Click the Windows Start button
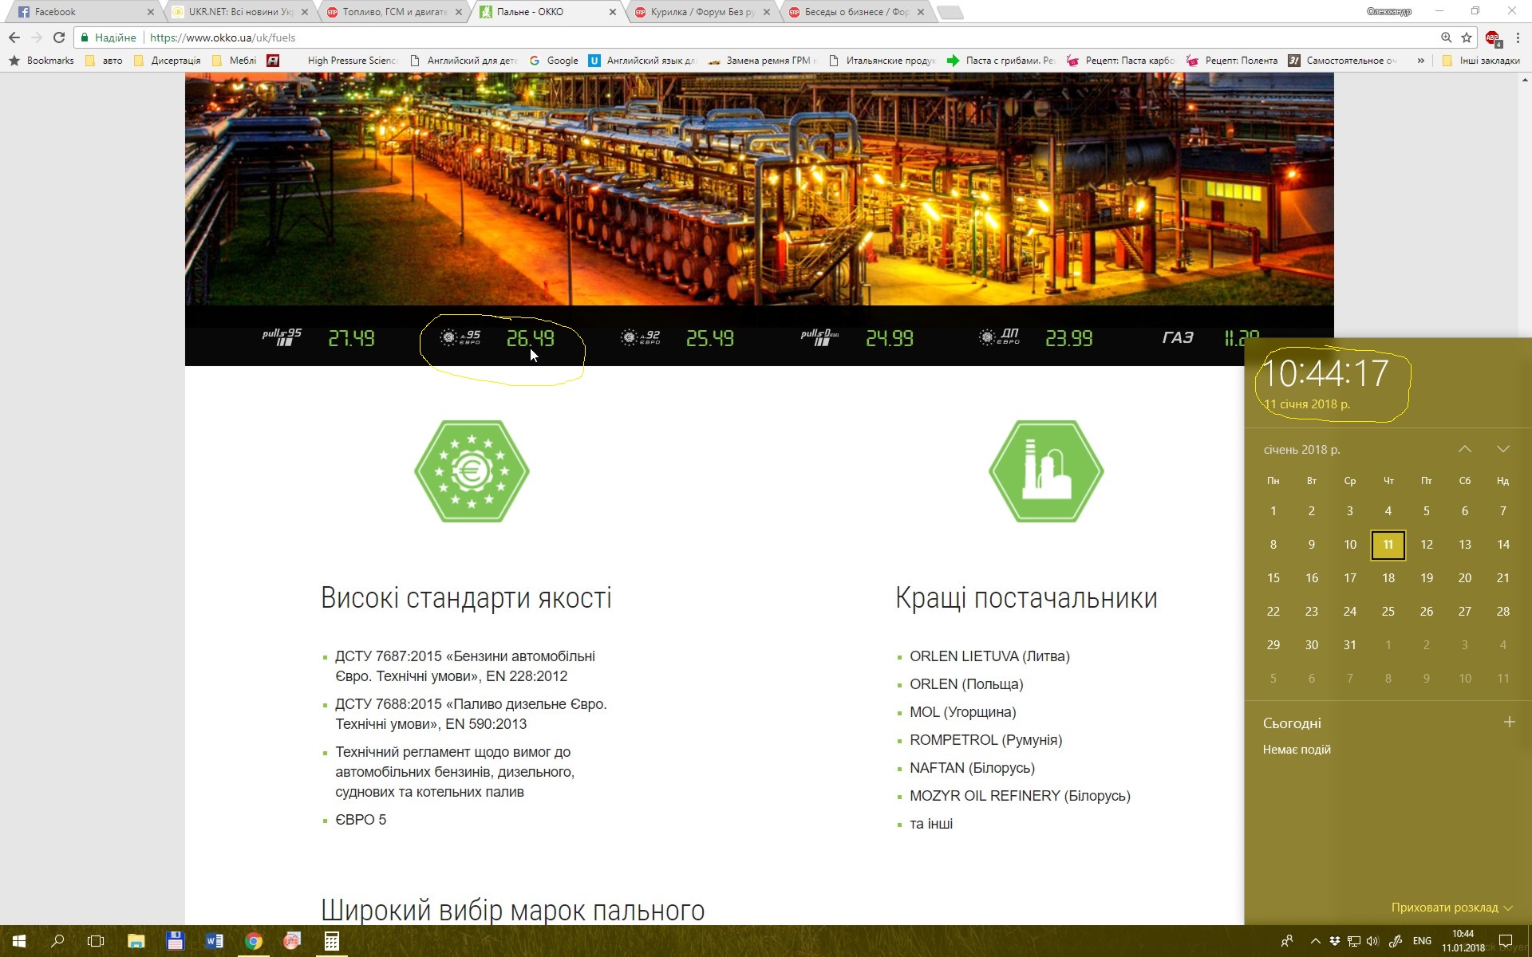 [x=18, y=941]
